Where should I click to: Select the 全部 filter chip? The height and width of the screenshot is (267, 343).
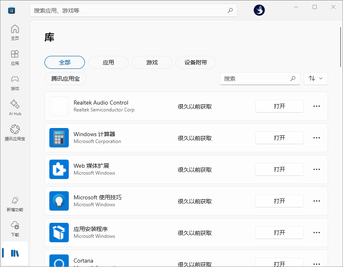64,62
